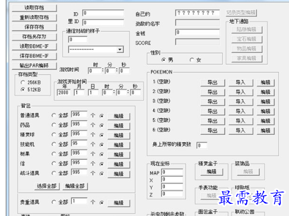Click the MAP coordinate field
289x216 pixels.
coord(172,172)
